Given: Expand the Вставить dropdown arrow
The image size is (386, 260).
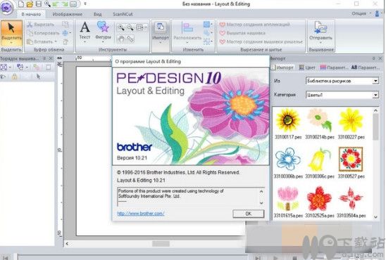Looking at the screenshot, I should pos(56,41).
